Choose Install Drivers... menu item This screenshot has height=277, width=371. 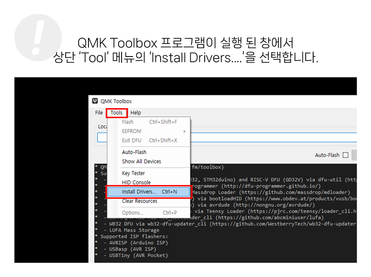click(x=148, y=192)
